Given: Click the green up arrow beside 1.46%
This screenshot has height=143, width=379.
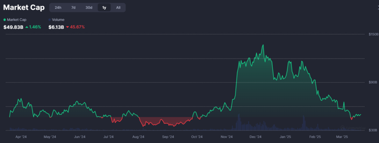Looking at the screenshot, I should pos(27,27).
